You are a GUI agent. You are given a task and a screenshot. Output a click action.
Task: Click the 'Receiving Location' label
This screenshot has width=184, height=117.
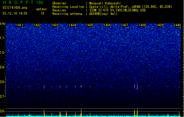(68, 7)
